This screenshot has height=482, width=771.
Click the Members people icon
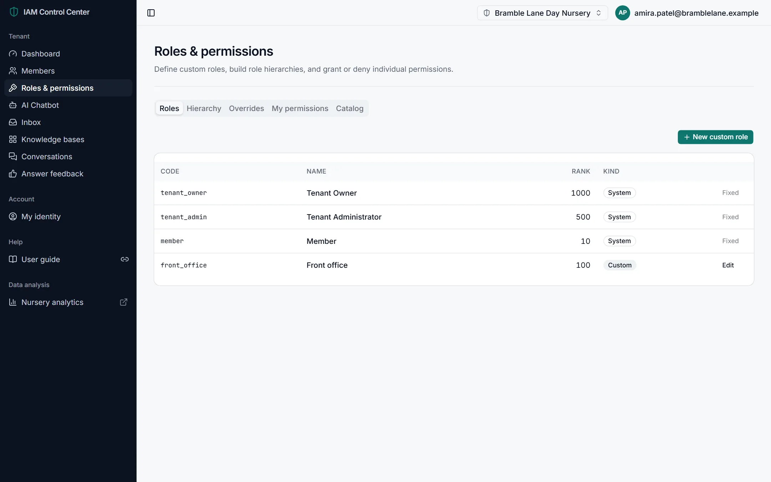(13, 71)
